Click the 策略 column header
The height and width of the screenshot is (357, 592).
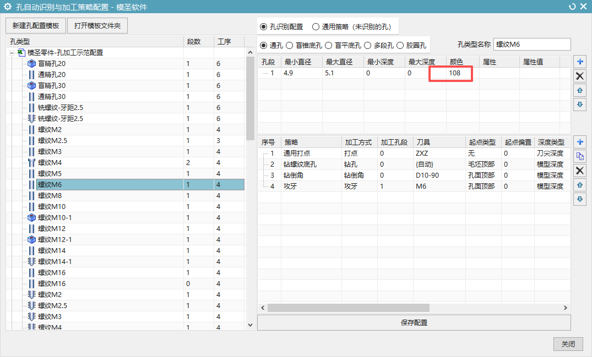coord(311,142)
